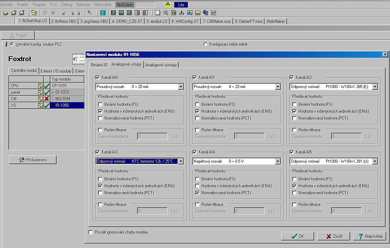Image resolution: width=390 pixels, height=248 pixels.
Task: Click the stop PLC toolbar icon
Action: click(x=53, y=13)
